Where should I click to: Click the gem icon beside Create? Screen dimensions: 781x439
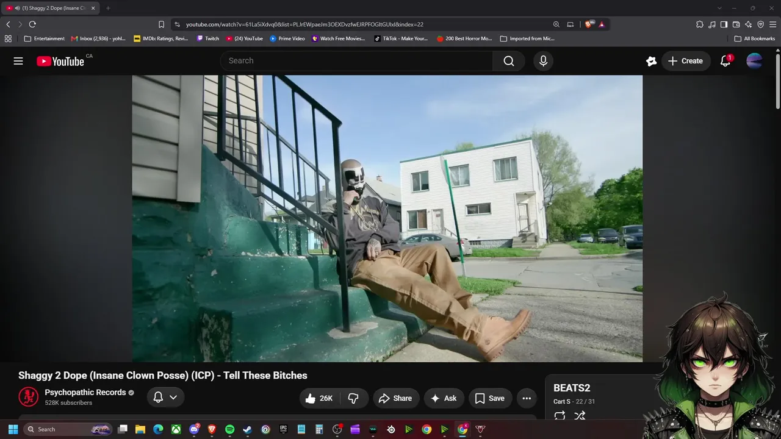(x=651, y=61)
